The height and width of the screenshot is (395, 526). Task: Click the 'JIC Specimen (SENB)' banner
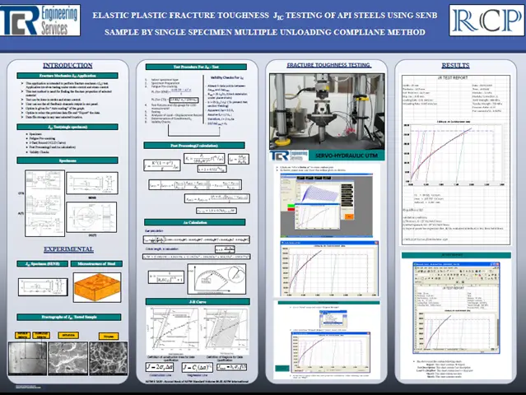[42, 264]
